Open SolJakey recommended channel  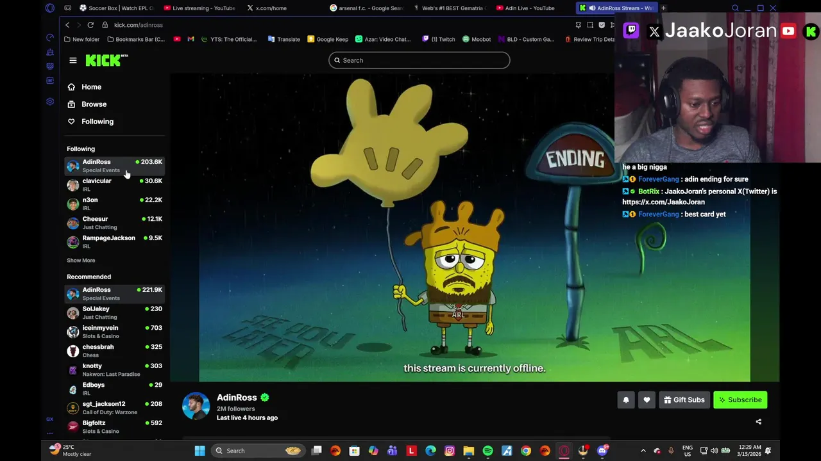(x=114, y=313)
